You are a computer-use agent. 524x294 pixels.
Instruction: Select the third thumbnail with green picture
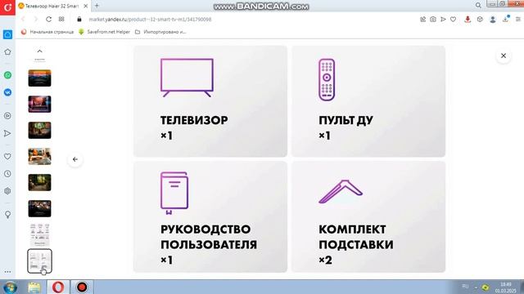[39, 130]
